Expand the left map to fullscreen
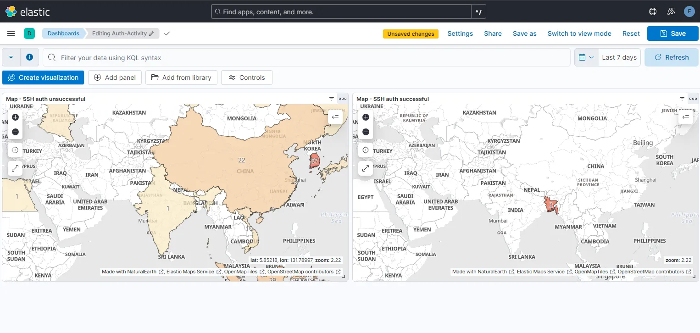Screen dimensions: 700x333 pyautogui.click(x=15, y=168)
